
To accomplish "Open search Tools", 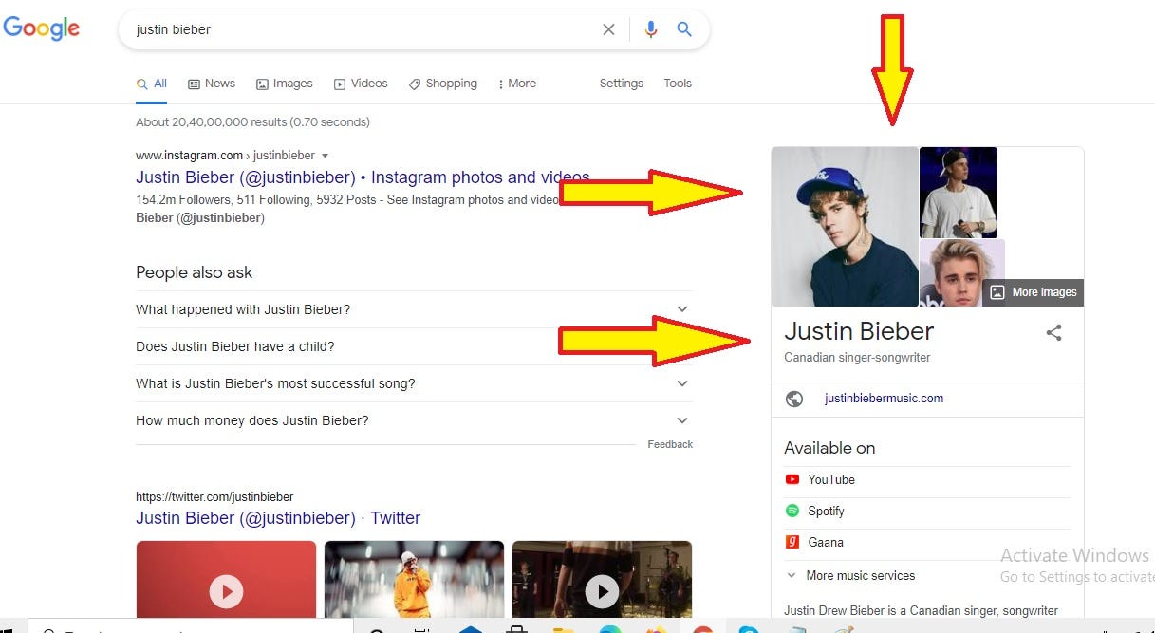I will tap(678, 84).
